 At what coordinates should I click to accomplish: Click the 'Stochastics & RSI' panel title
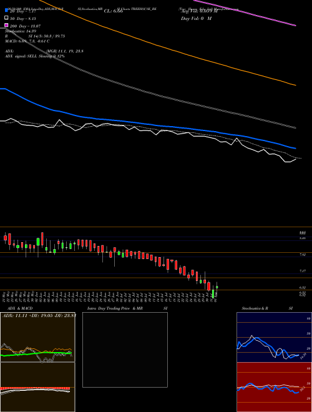point(267,308)
